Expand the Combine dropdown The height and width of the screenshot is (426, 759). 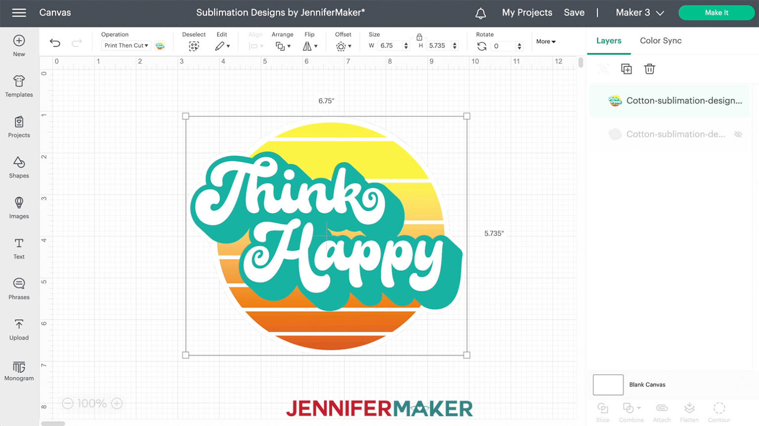632,412
